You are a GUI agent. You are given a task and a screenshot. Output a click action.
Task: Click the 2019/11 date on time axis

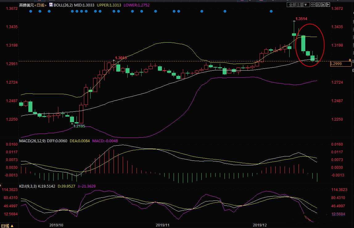(x=162, y=226)
